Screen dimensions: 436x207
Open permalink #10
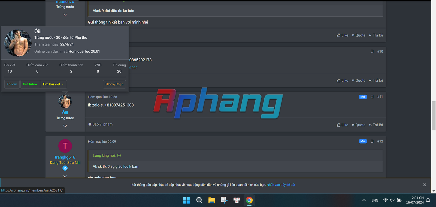380,51
